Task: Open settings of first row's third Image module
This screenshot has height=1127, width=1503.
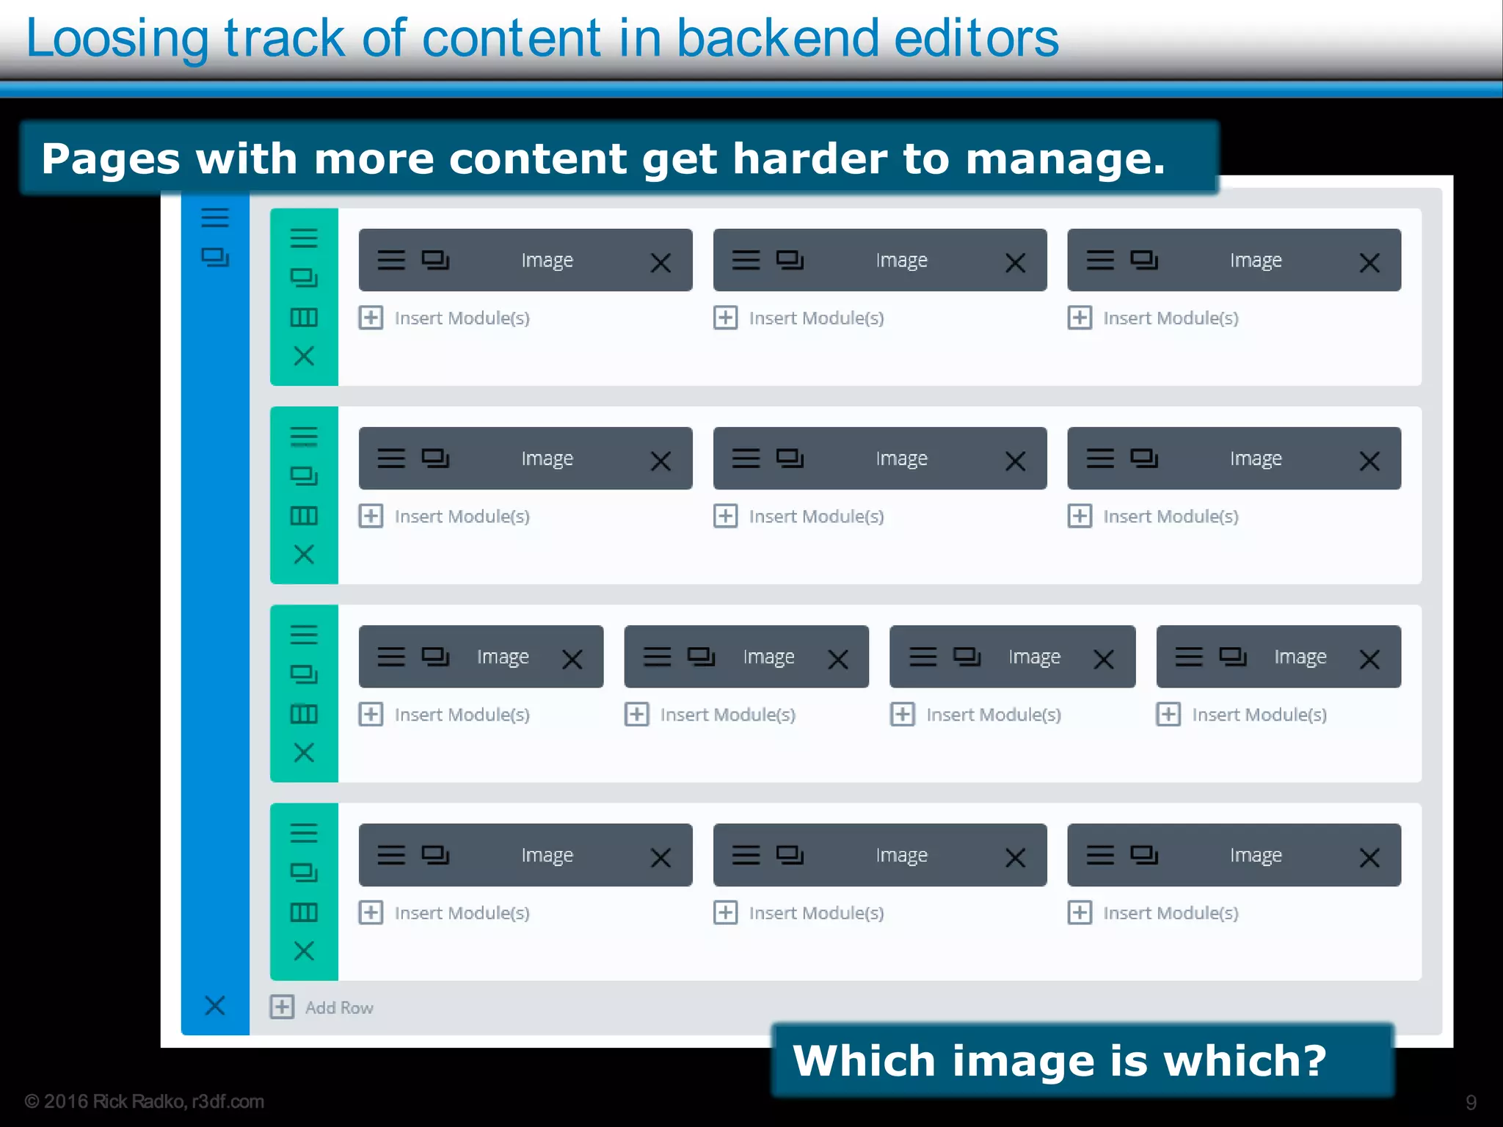Action: [1100, 260]
